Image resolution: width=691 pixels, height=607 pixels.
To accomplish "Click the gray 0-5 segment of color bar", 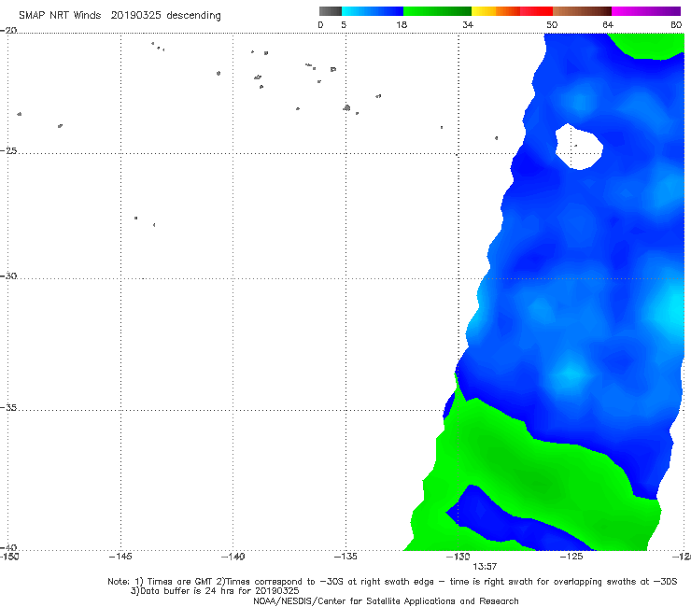I will [x=331, y=11].
